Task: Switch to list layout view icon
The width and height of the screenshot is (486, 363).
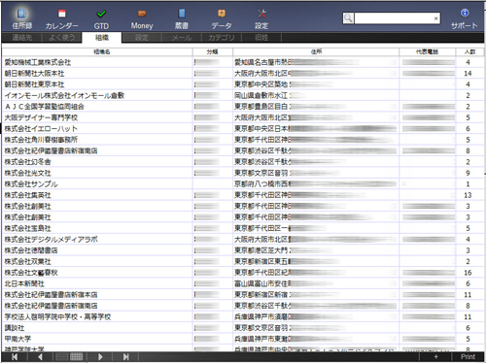Action: (62, 356)
